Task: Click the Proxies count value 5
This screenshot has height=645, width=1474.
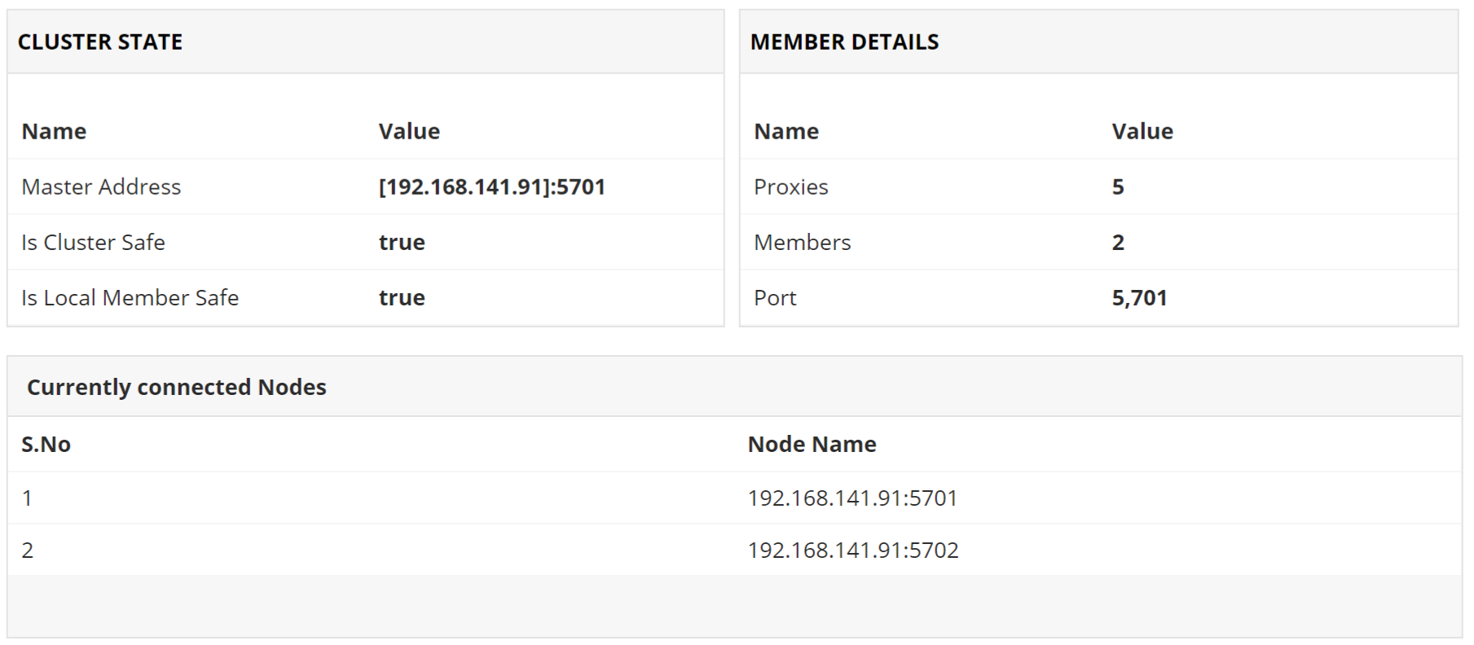Action: [1118, 187]
